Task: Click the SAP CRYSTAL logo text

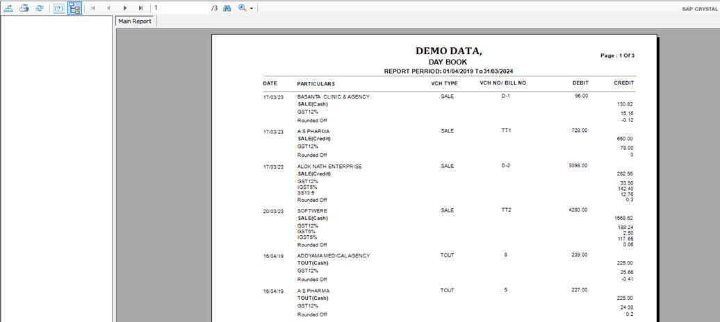Action: (x=698, y=8)
